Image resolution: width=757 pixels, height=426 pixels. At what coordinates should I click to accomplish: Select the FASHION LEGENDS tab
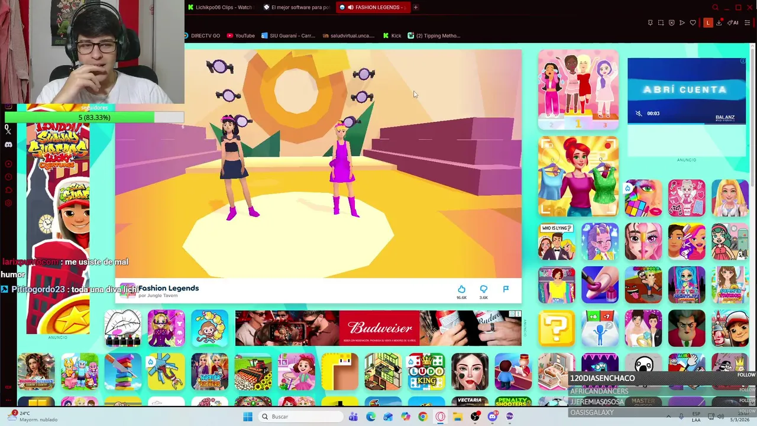(x=373, y=7)
